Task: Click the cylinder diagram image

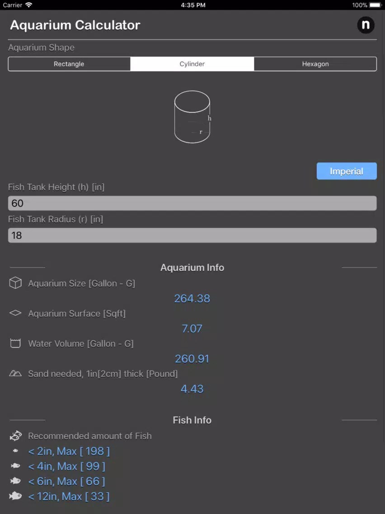Action: 192,117
